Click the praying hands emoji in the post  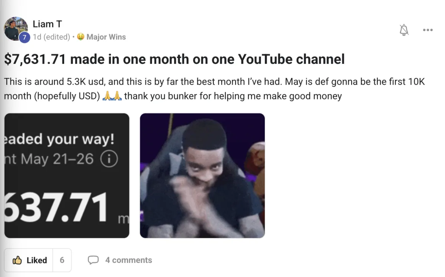(112, 96)
